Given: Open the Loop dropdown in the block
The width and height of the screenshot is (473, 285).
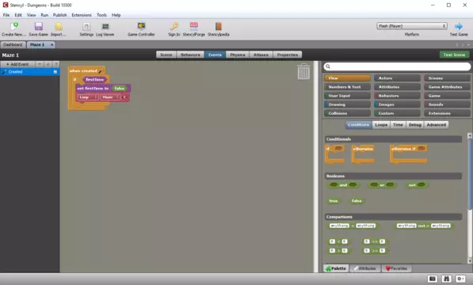Looking at the screenshot, I should point(88,97).
